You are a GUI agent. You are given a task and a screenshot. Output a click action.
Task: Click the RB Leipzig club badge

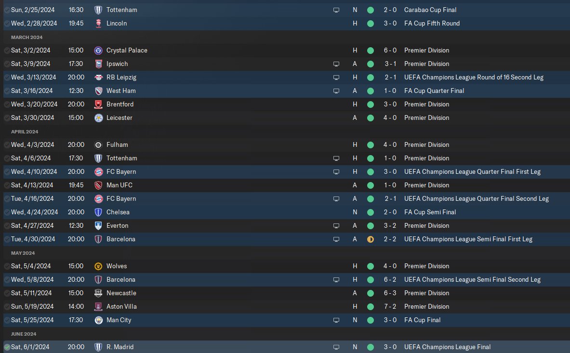(x=98, y=78)
